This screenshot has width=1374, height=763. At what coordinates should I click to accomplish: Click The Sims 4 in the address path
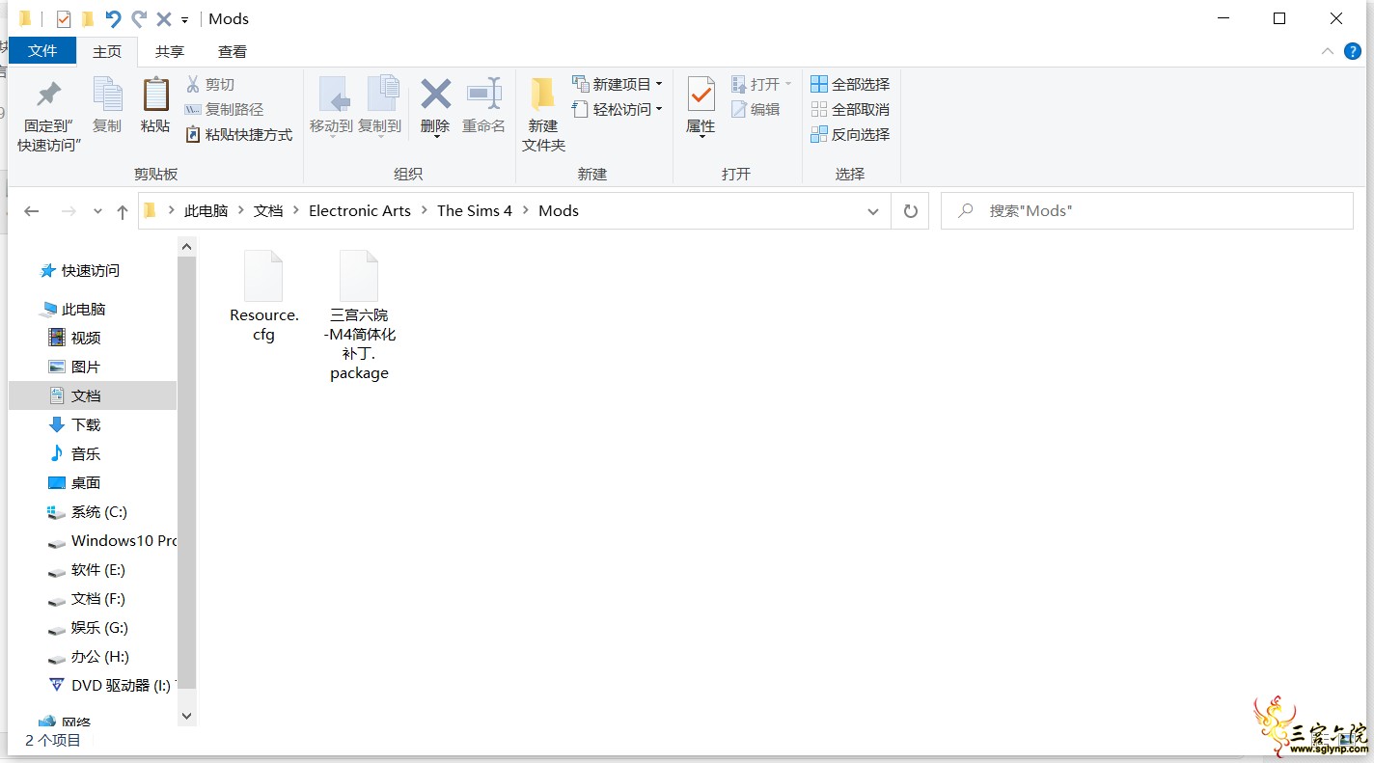click(x=475, y=211)
